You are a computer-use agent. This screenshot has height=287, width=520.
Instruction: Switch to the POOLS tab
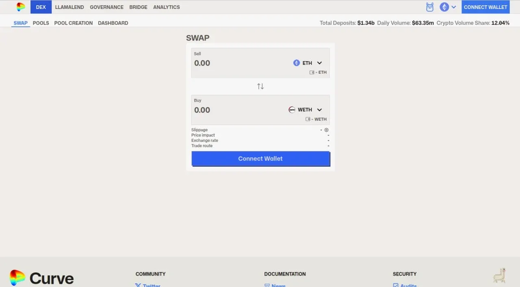coord(41,23)
